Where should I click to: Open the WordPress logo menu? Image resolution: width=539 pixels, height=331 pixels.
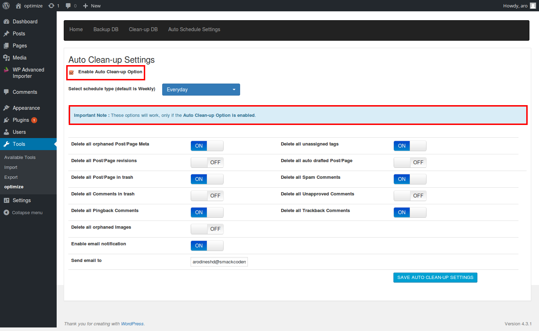tap(6, 6)
